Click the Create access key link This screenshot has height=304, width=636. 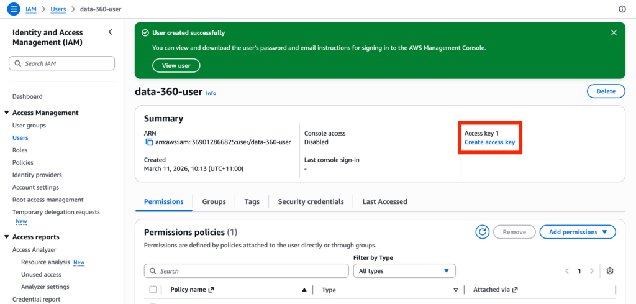(489, 142)
